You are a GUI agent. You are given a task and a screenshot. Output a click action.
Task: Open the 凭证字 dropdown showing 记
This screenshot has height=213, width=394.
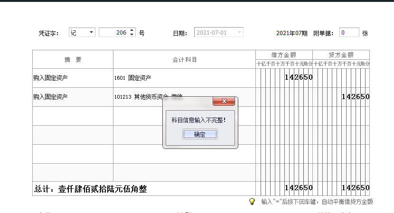click(x=91, y=33)
